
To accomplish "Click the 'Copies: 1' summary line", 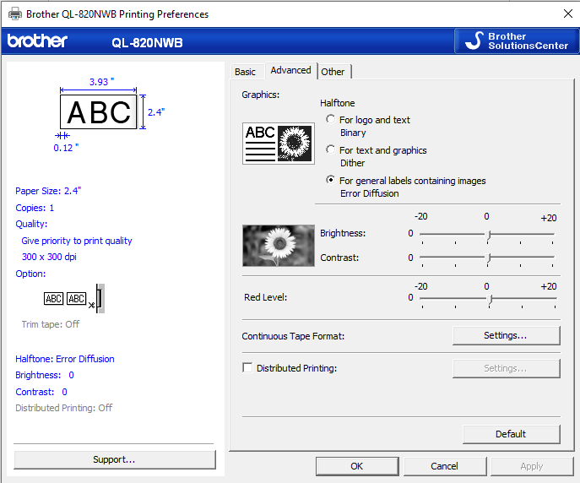I will coord(35,208).
